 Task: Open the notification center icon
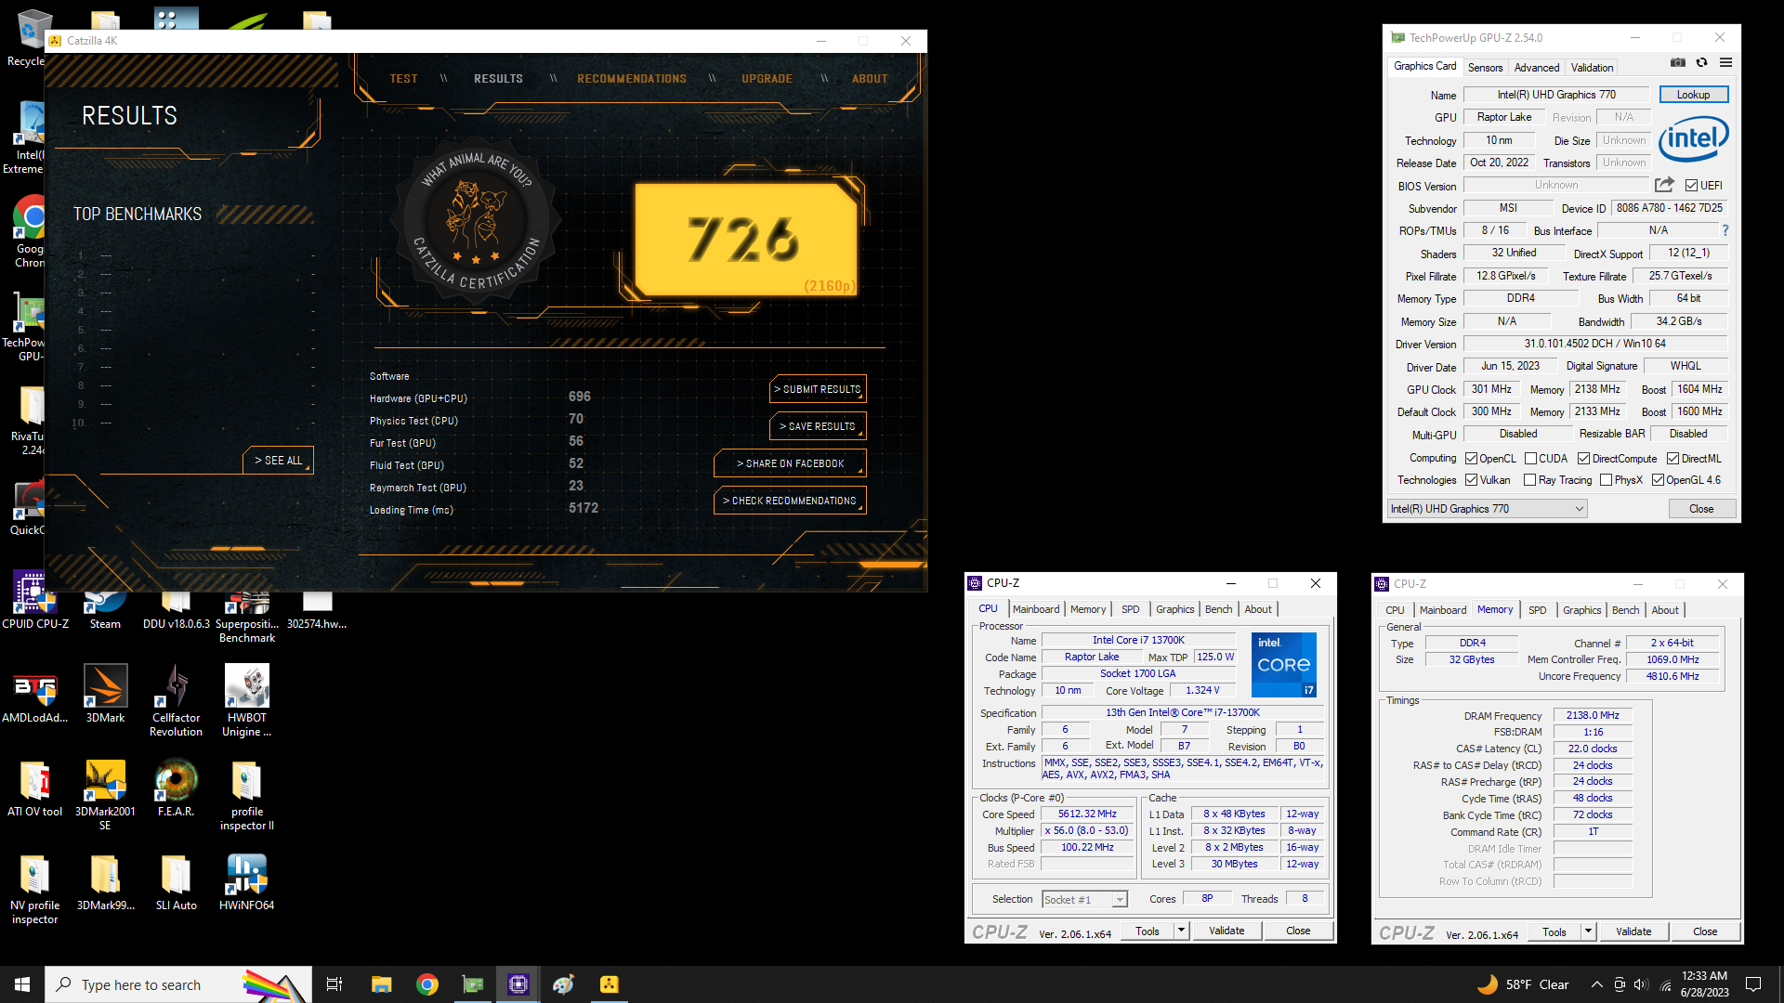pyautogui.click(x=1753, y=984)
